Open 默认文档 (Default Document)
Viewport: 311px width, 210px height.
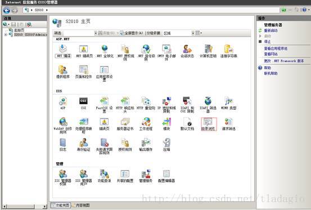[187, 124]
